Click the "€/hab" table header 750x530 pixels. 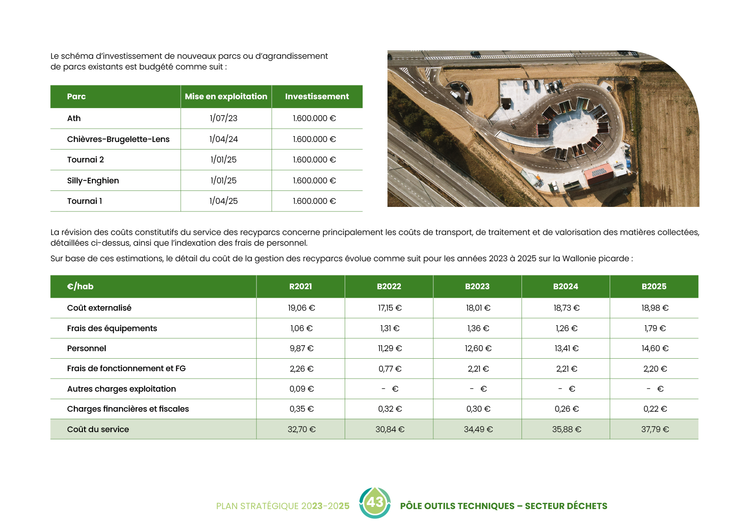80,287
